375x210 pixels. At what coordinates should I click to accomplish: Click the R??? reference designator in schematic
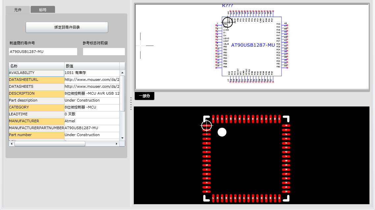pos(227,6)
